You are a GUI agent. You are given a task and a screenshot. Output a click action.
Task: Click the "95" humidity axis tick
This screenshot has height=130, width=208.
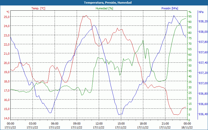coord(190,16)
